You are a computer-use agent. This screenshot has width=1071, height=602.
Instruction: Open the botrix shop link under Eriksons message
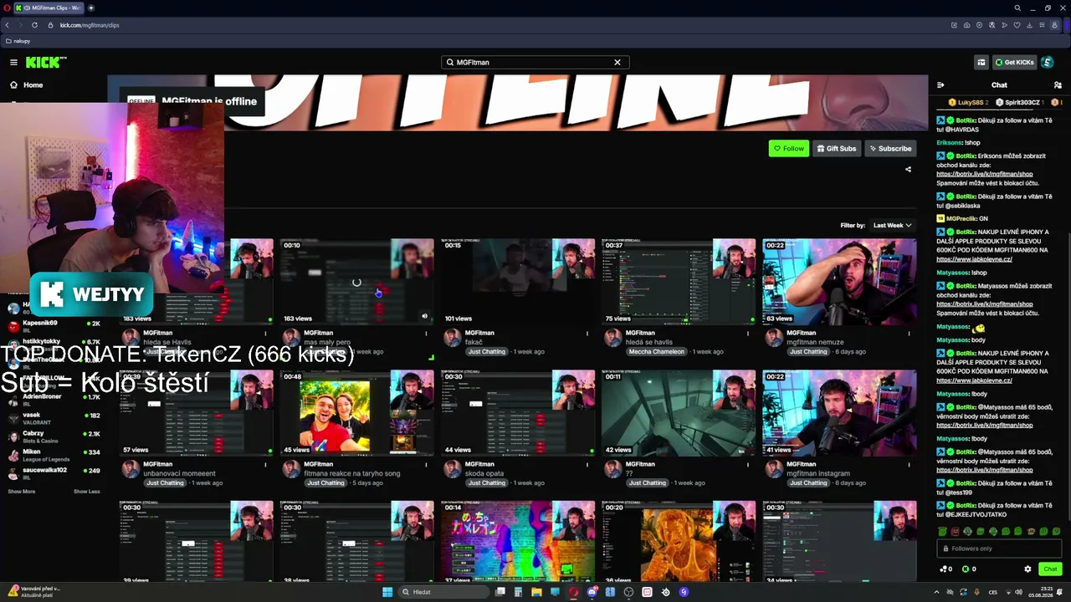(x=985, y=174)
